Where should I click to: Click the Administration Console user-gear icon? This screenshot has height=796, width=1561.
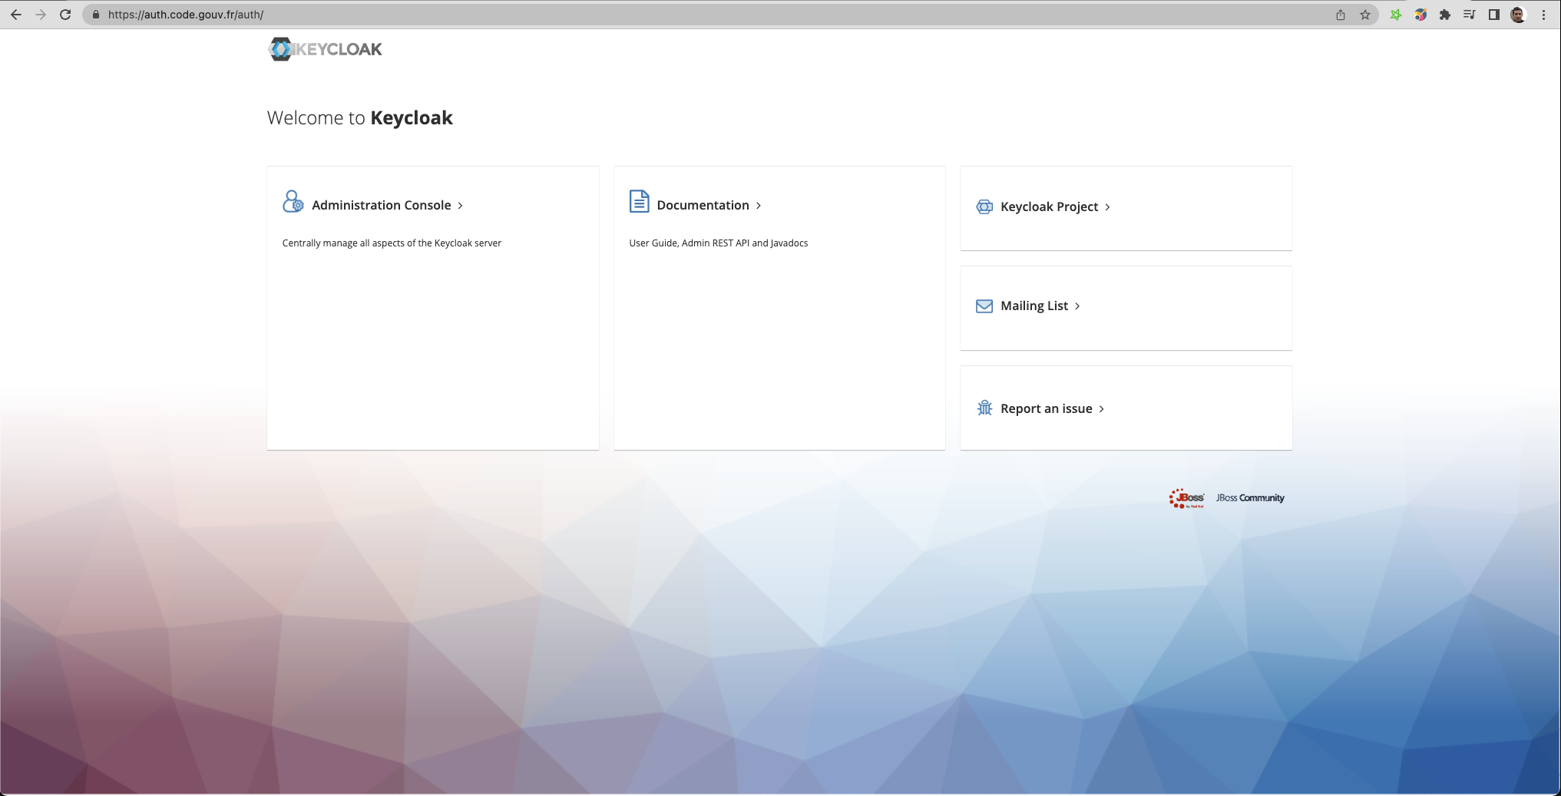coord(293,201)
